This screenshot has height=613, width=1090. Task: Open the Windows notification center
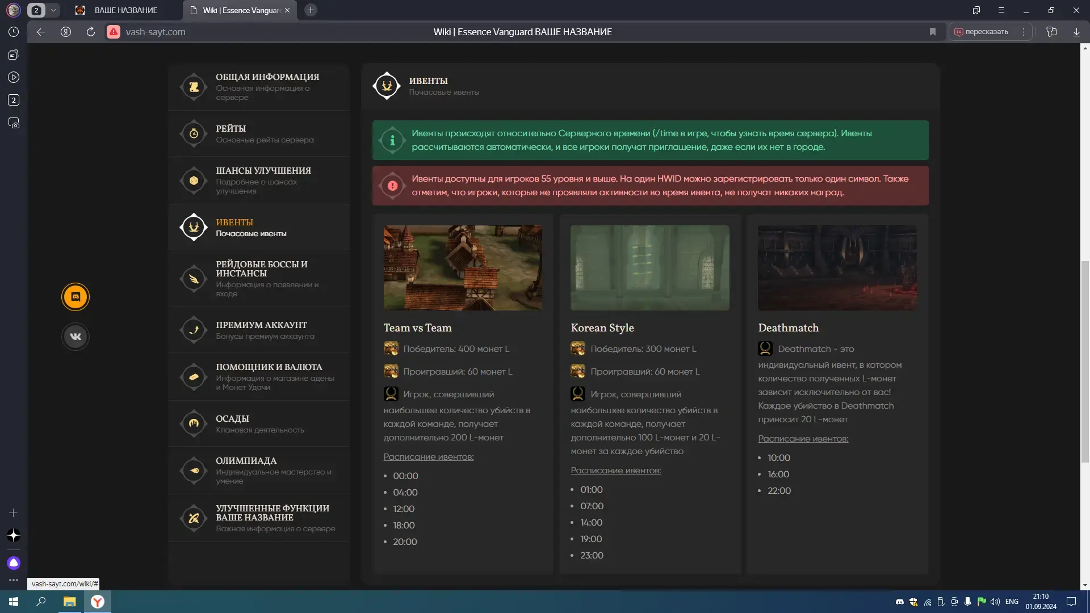[1071, 602]
